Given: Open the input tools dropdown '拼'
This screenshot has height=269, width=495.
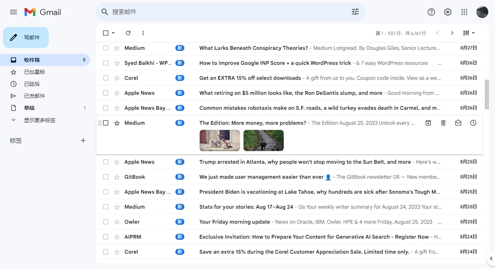Looking at the screenshot, I should pos(469,33).
